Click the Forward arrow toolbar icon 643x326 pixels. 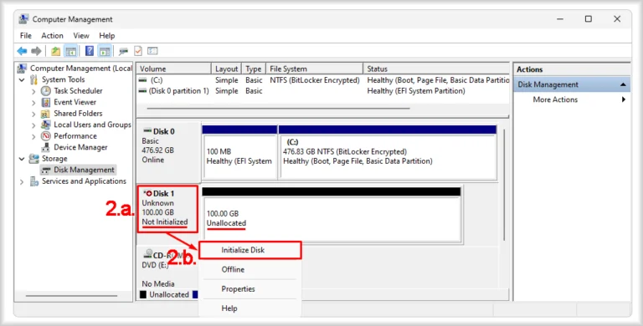37,51
